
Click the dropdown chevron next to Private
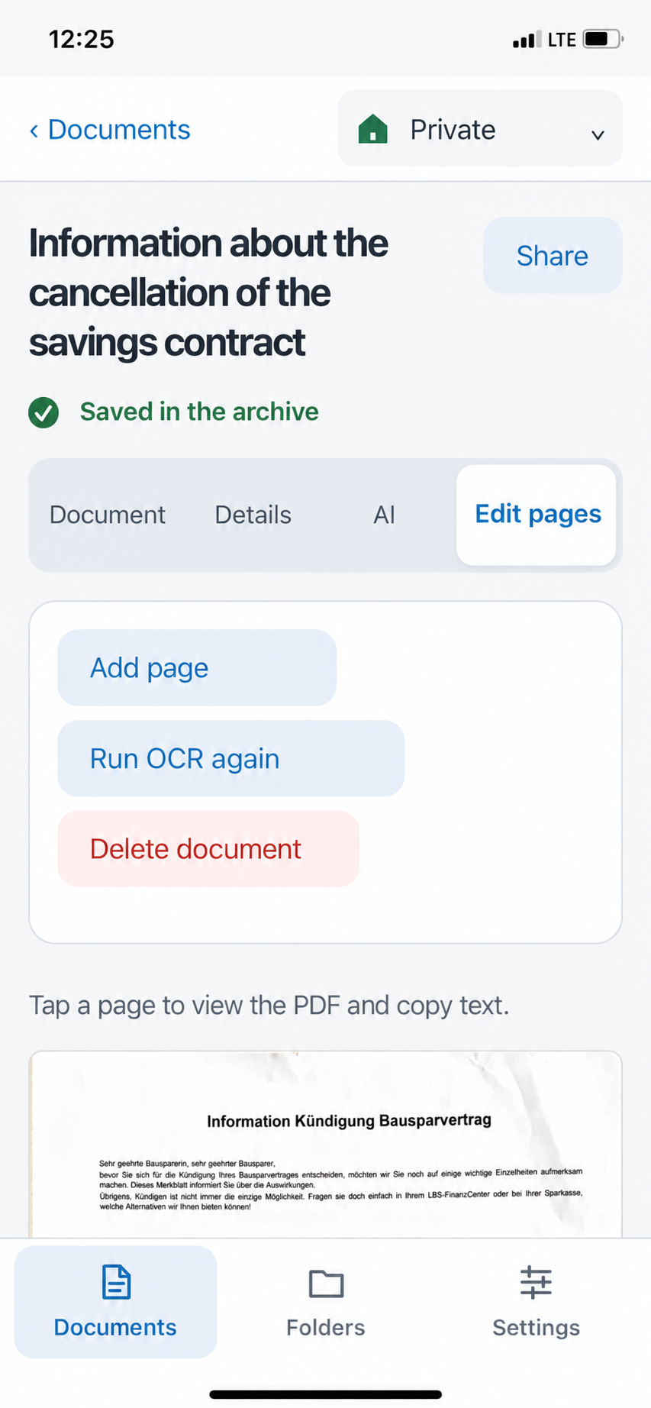click(598, 135)
